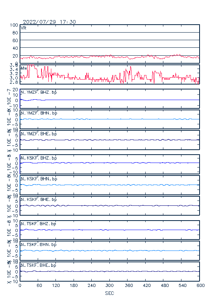Viewport: 209px width, 296px height.
Task: Select the N.KSKF.BHZ.bp trace label
Action: [39, 158]
